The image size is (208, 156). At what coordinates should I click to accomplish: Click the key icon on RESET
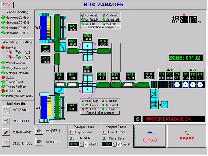[187, 133]
